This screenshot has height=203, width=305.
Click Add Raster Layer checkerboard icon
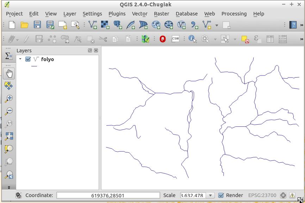pos(105,25)
